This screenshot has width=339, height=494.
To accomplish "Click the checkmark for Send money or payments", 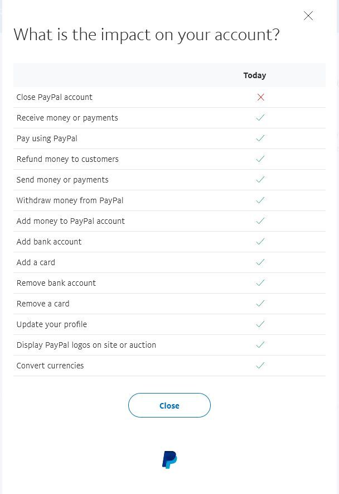I will point(260,180).
